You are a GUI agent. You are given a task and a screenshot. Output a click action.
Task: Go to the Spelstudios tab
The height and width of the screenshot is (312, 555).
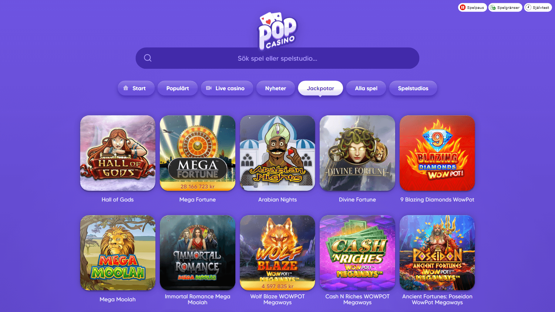tap(413, 88)
